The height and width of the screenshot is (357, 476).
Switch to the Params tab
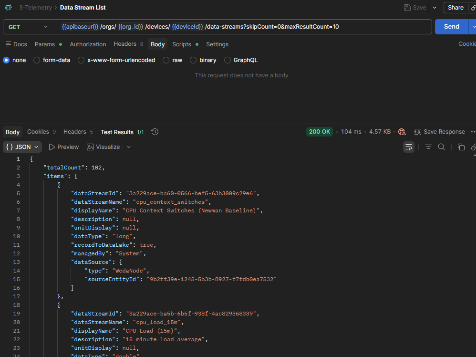[x=48, y=44]
